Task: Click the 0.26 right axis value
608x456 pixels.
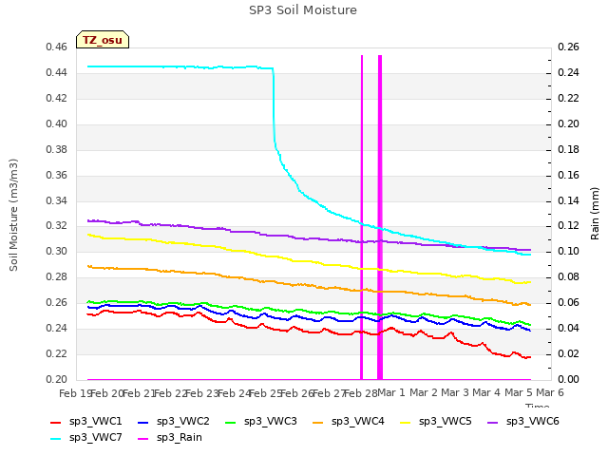Action: pos(568,47)
